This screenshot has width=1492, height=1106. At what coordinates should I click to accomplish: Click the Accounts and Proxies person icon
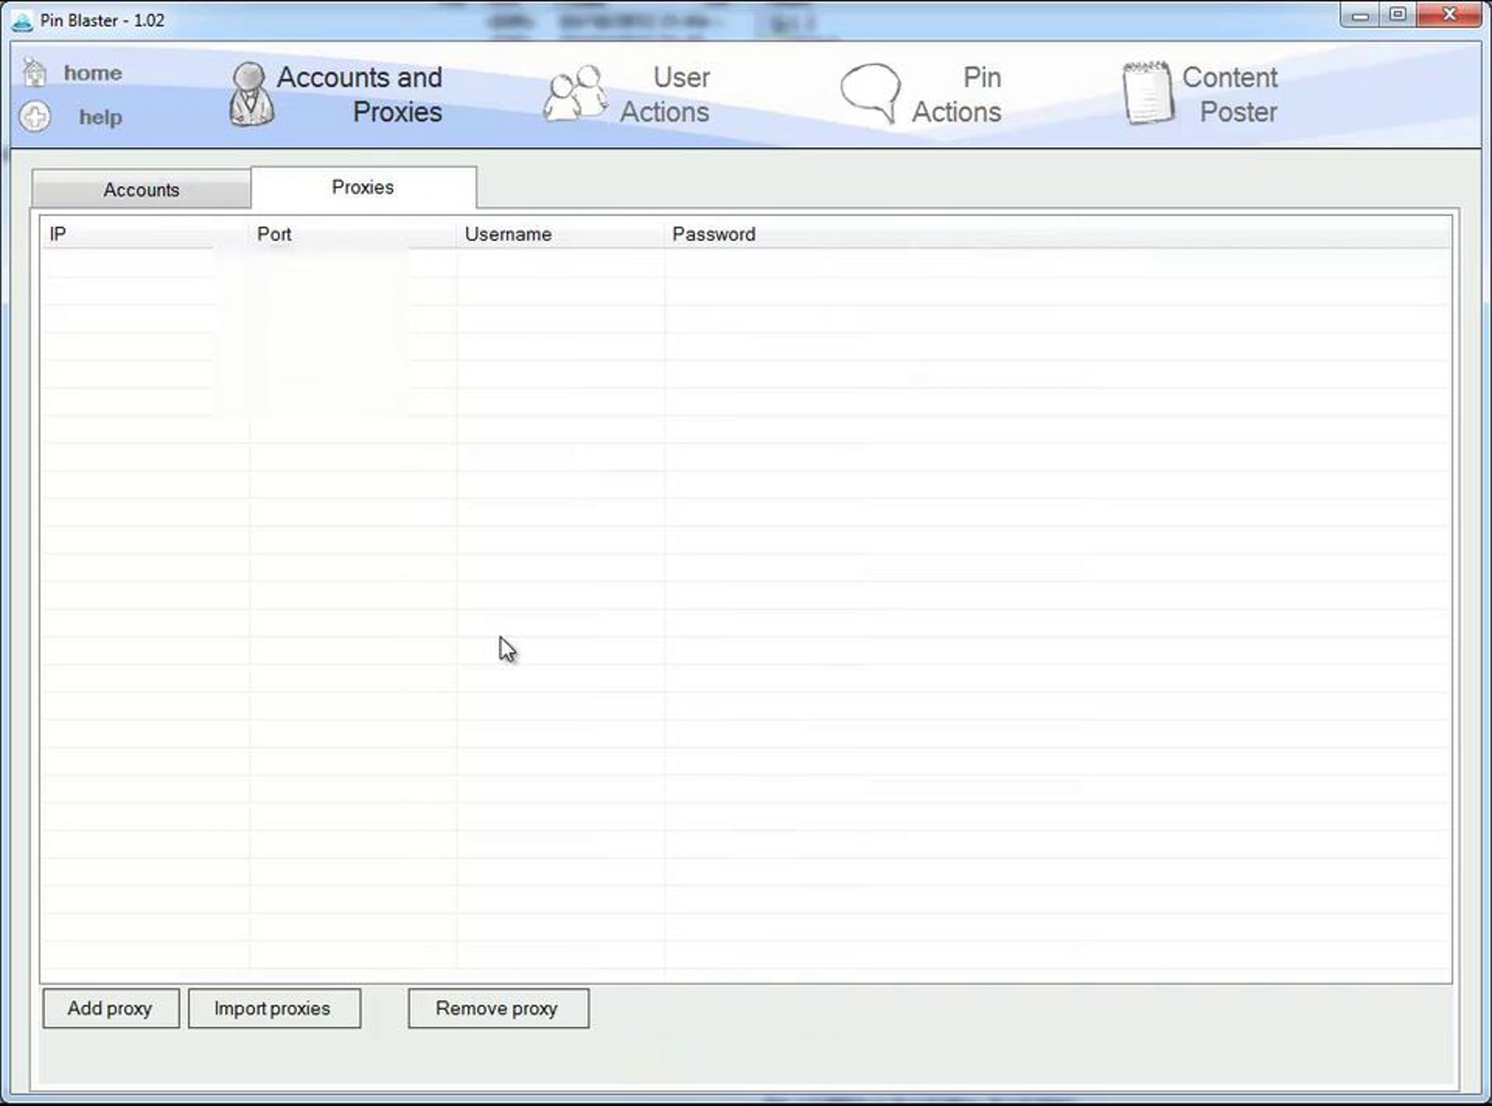tap(251, 94)
